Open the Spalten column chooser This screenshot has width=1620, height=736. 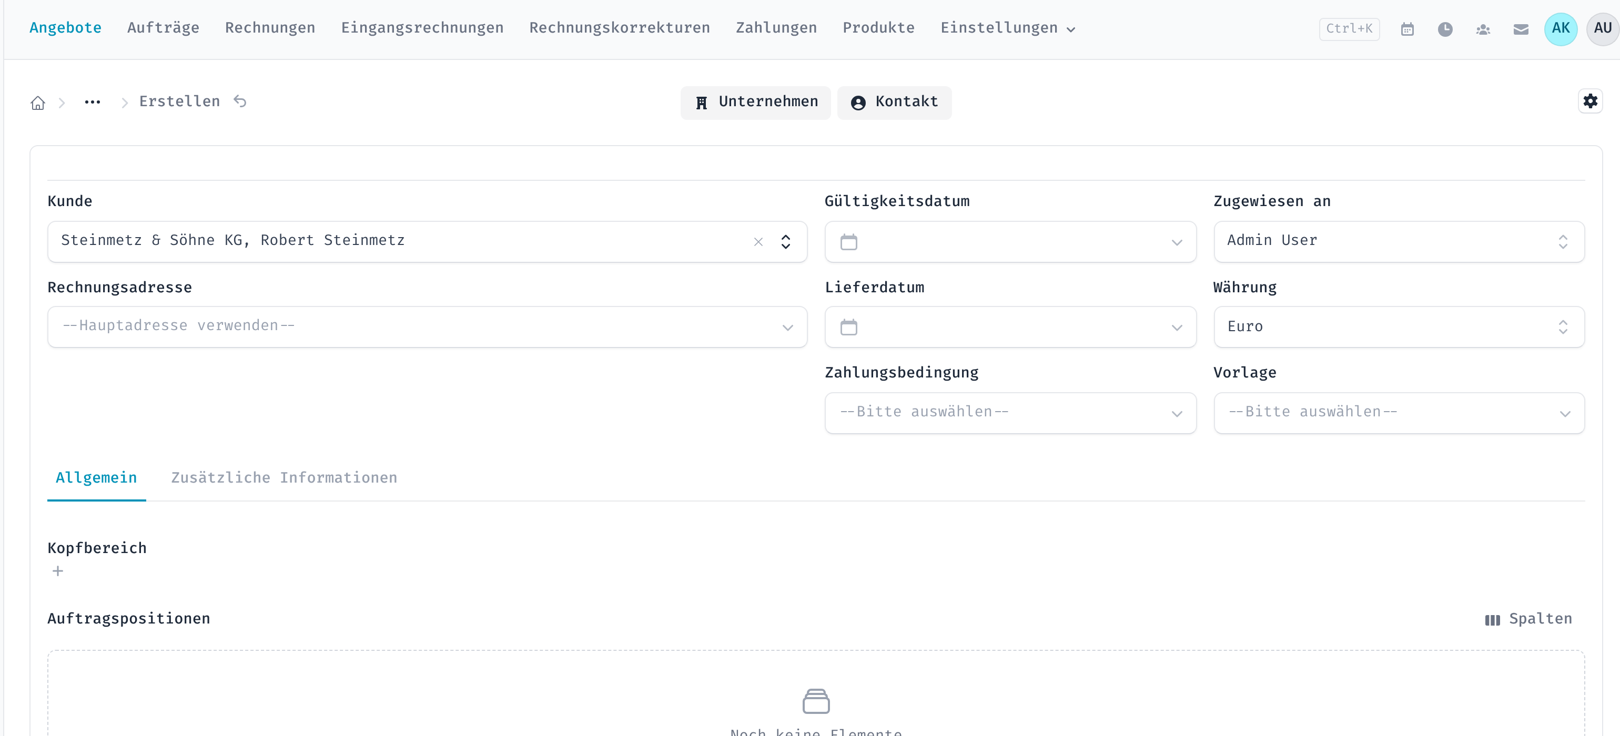1528,619
